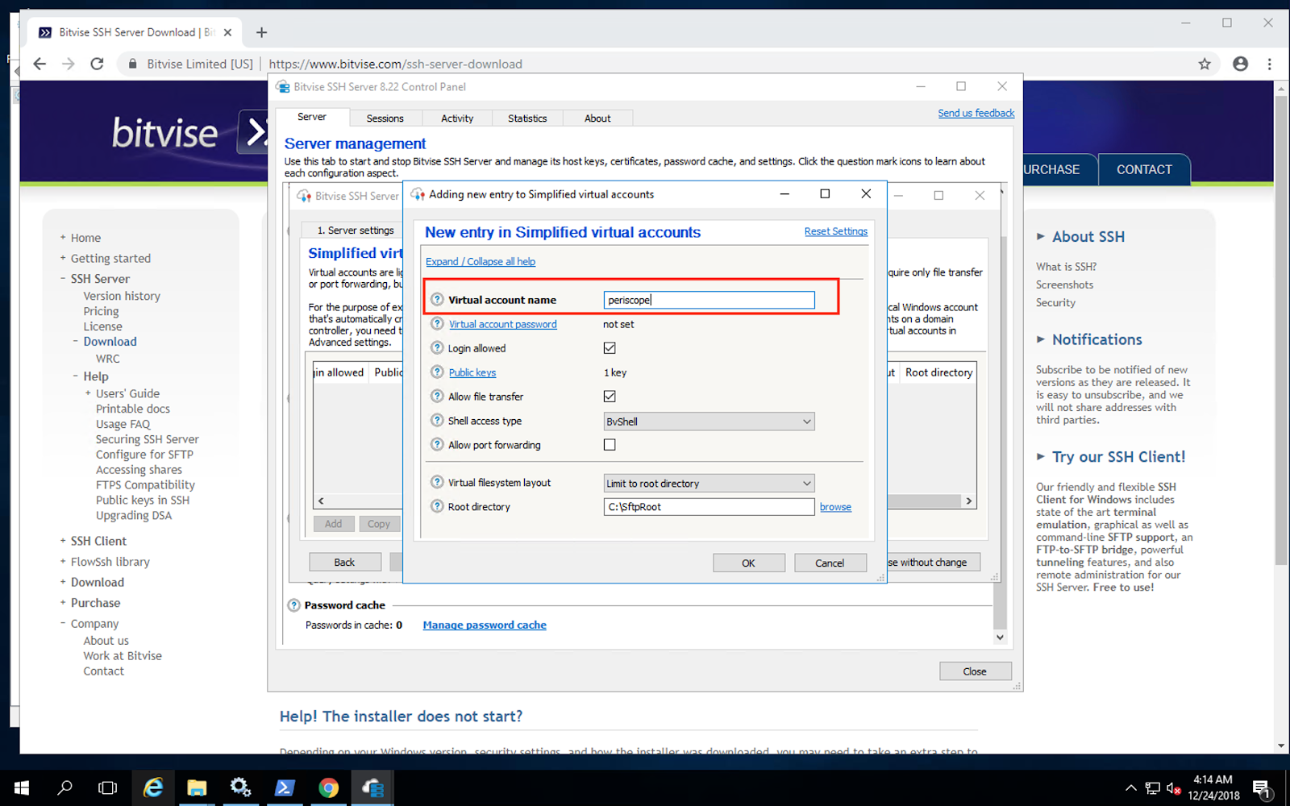Click Chrome back arrow
This screenshot has width=1290, height=806.
(x=40, y=64)
